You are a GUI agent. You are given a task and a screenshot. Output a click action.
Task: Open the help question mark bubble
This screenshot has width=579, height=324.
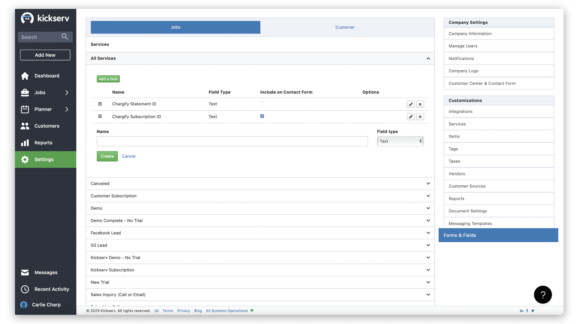(543, 295)
